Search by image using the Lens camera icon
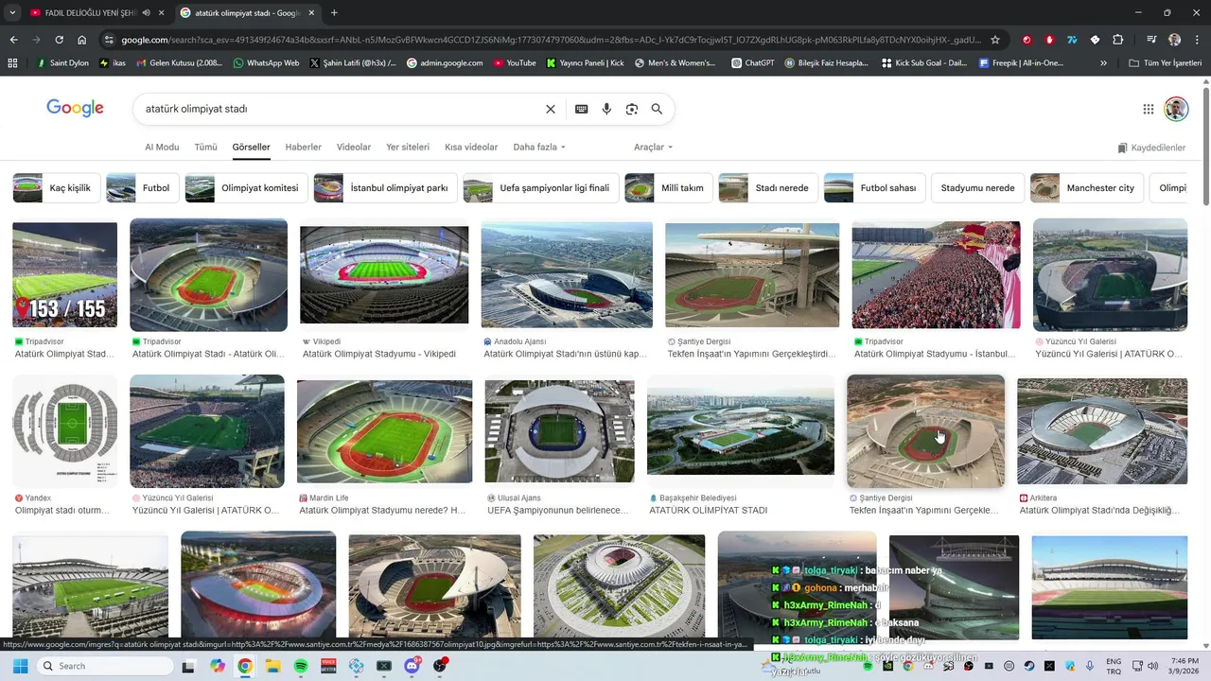 [x=632, y=109]
